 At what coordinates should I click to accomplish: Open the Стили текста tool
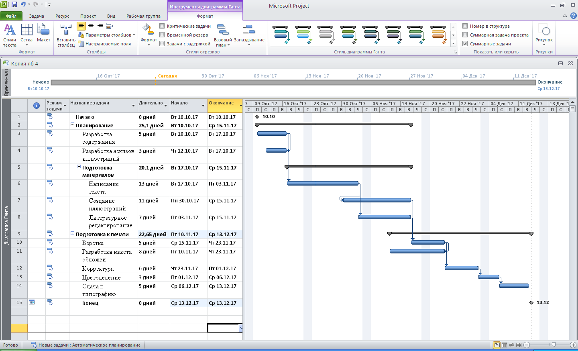pyautogui.click(x=10, y=35)
